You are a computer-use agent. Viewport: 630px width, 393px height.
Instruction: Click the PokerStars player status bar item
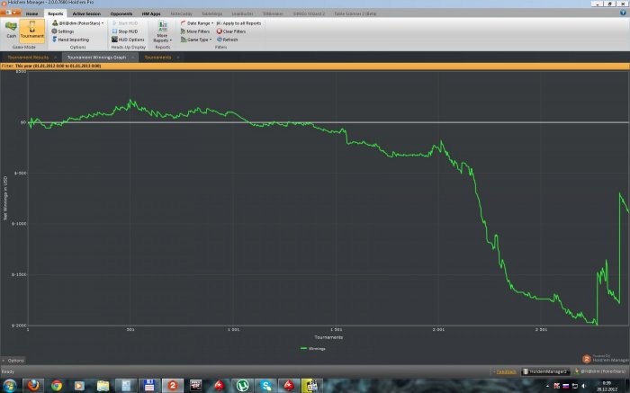(600, 371)
